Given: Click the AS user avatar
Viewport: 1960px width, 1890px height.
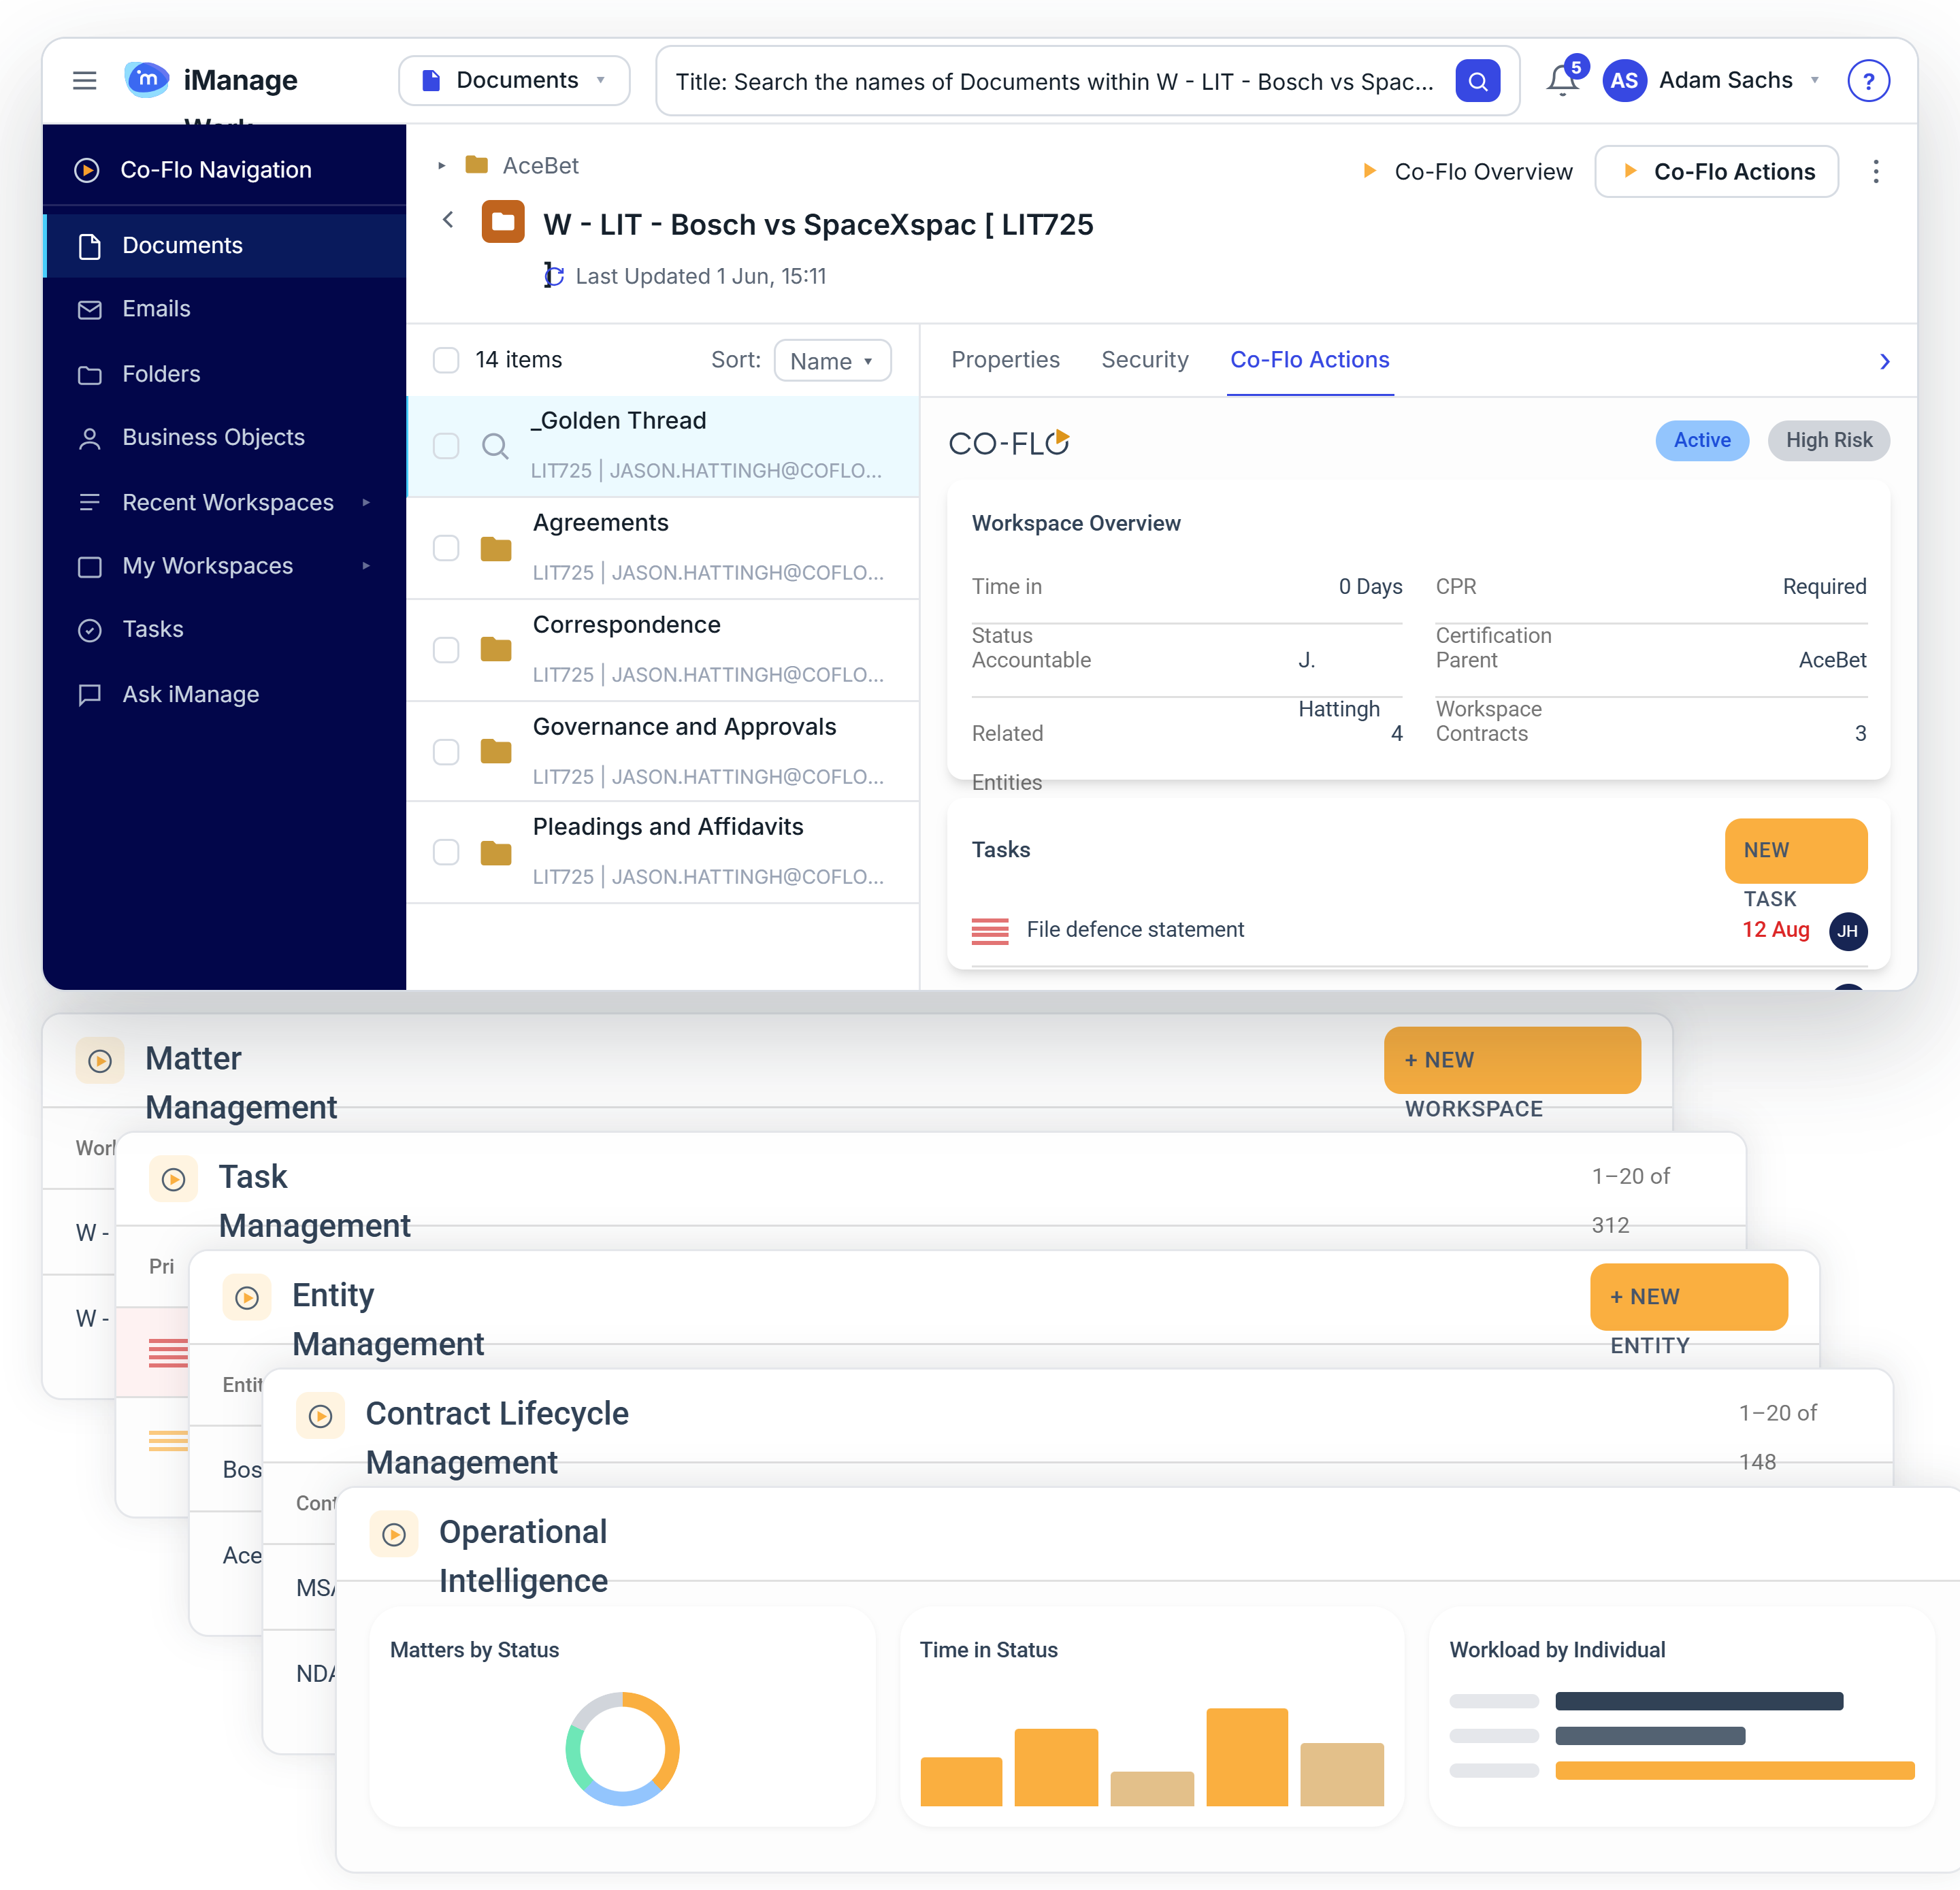Looking at the screenshot, I should [x=1624, y=80].
